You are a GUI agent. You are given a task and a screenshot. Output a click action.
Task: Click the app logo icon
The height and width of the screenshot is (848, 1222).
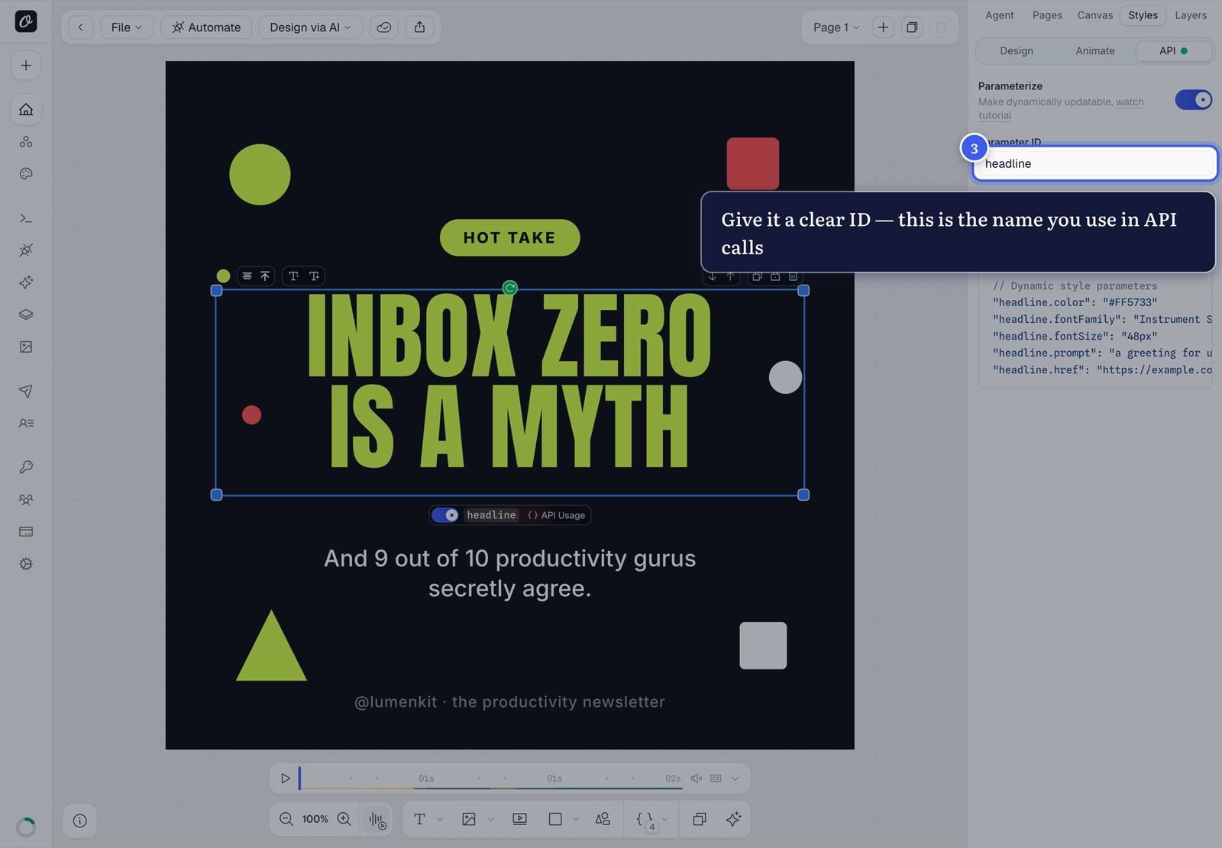tap(26, 21)
